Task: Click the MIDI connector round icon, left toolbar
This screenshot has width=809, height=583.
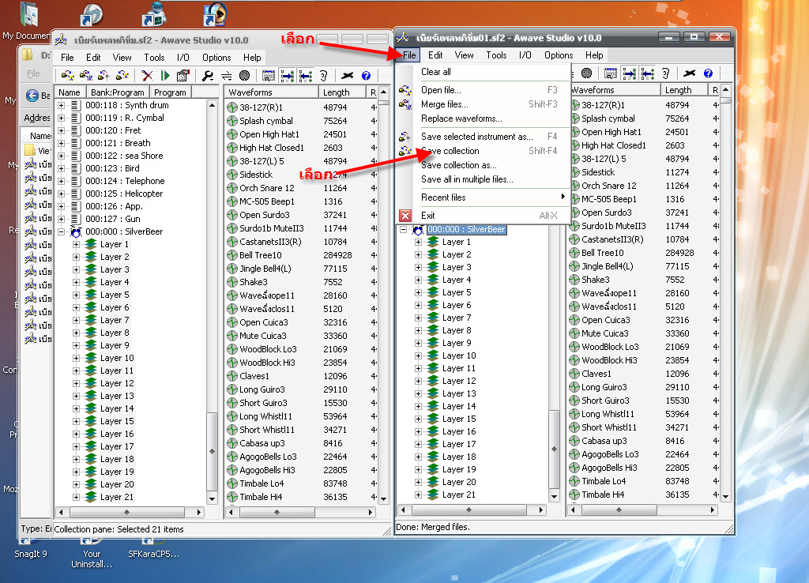Action: (x=245, y=76)
